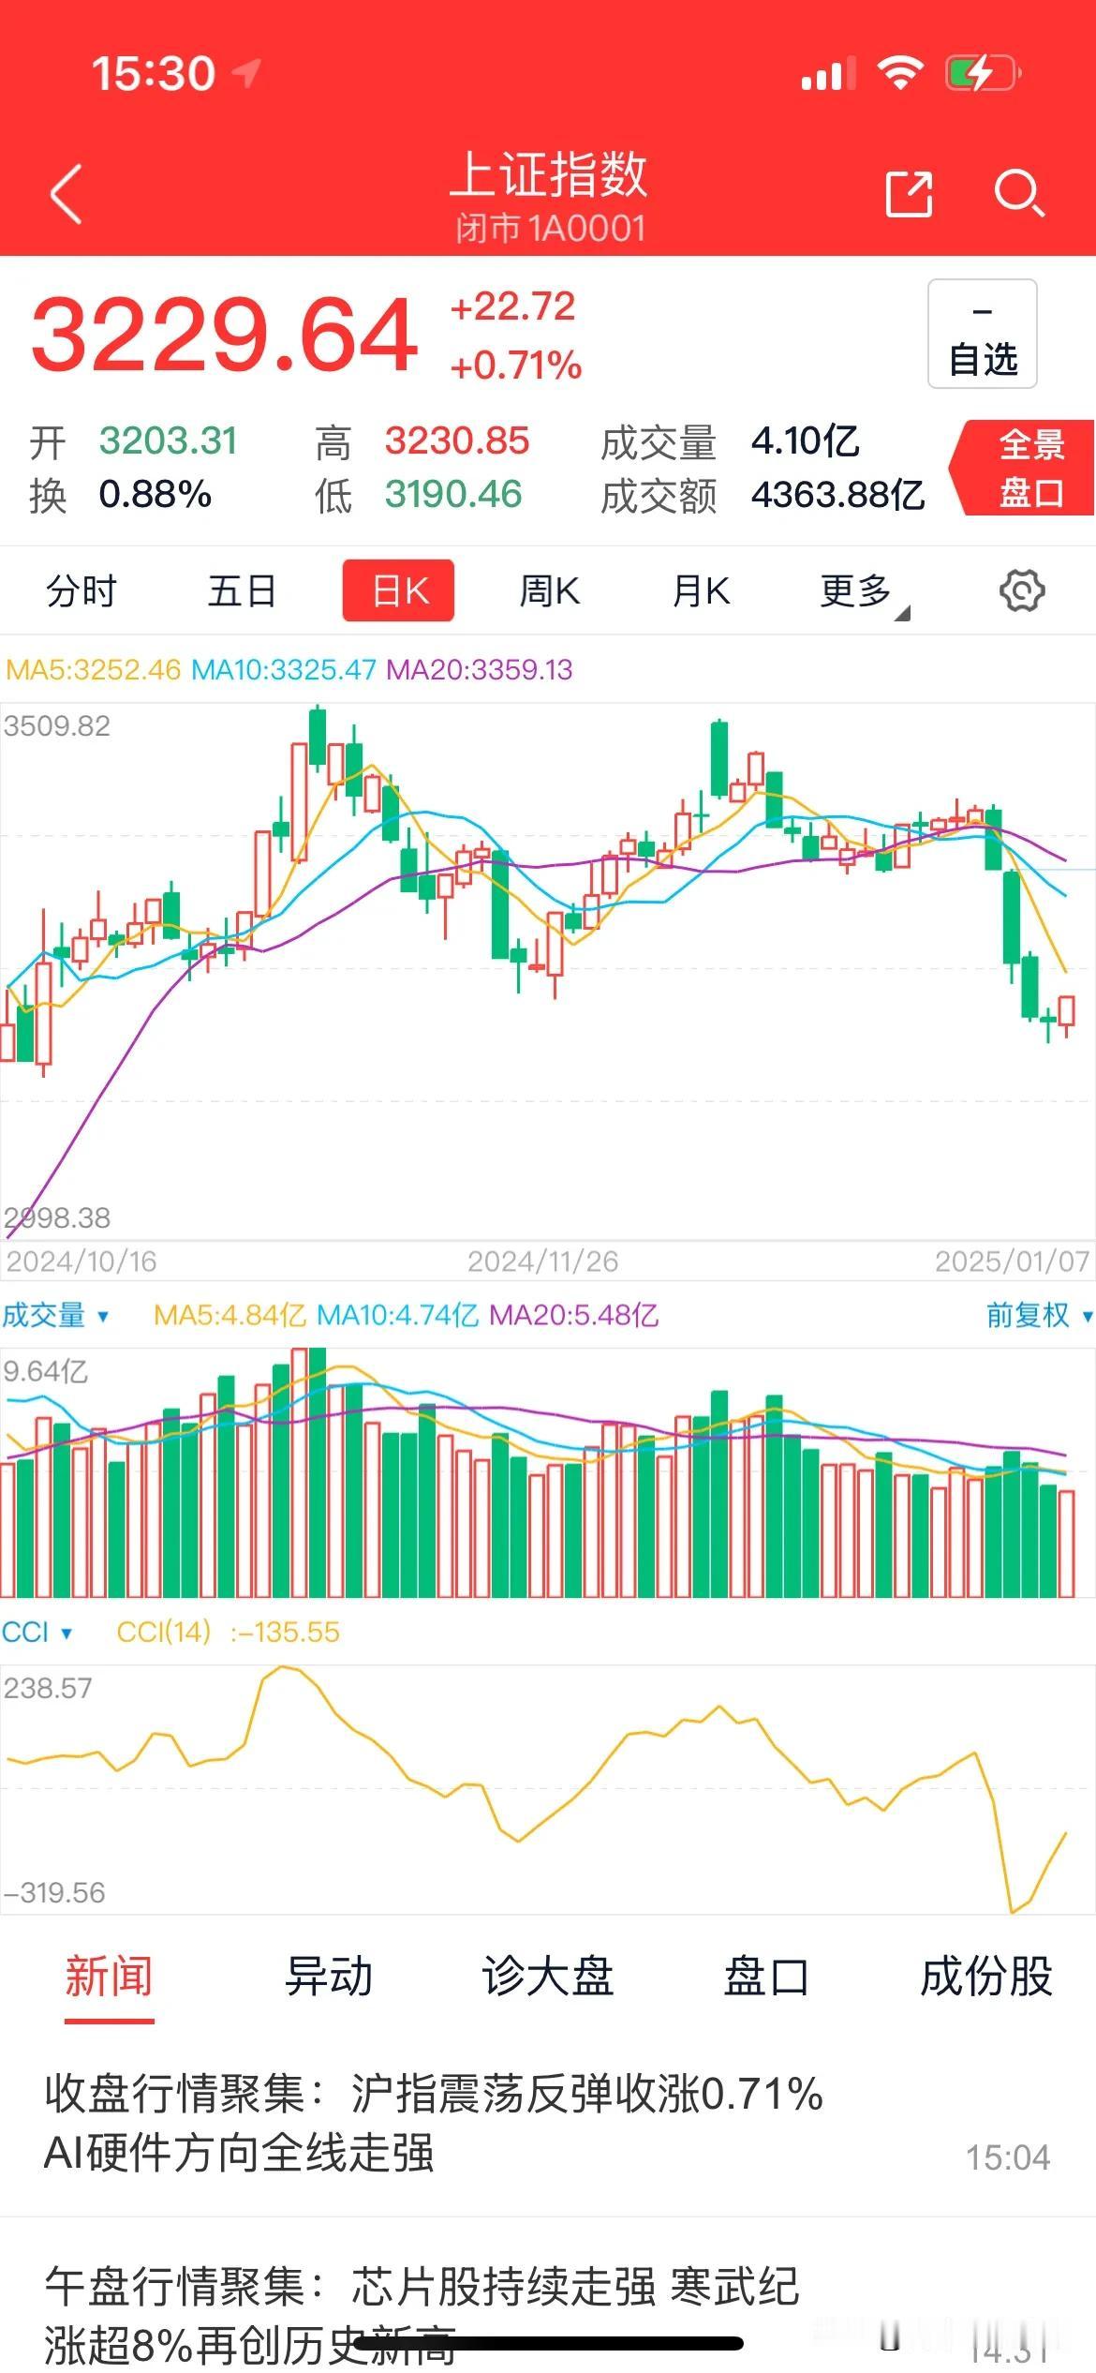1096x2373 pixels.
Task: Open chart settings gear icon
Action: tap(1022, 591)
